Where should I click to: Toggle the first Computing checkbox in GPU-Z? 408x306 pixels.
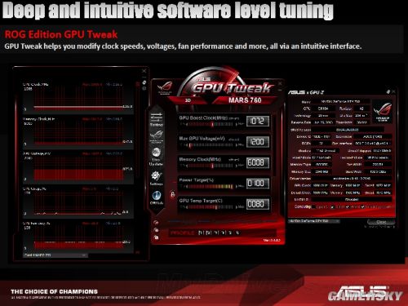pos(314,207)
